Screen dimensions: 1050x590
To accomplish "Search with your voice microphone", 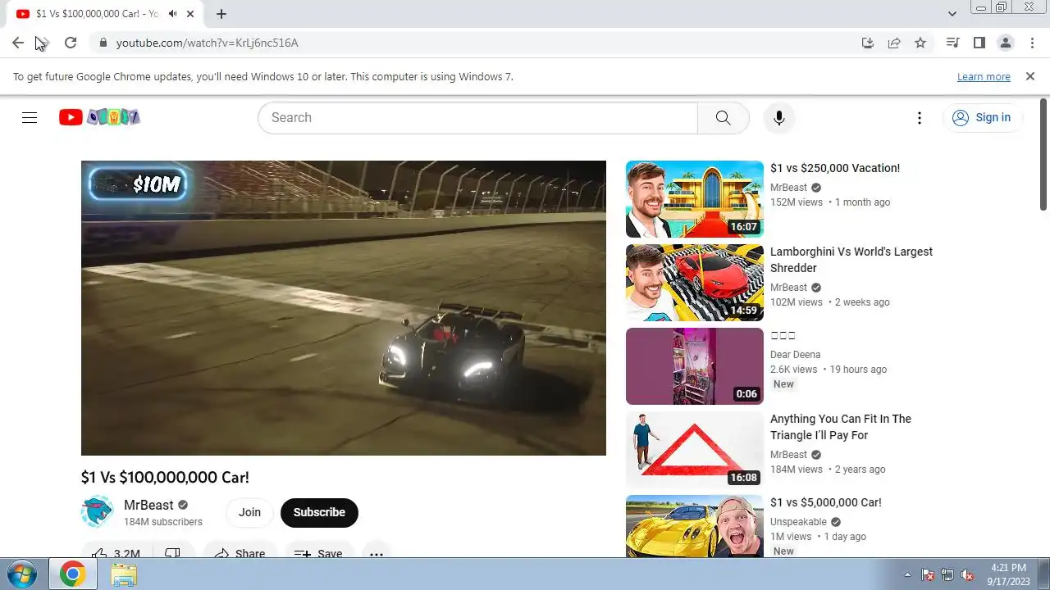I will (x=779, y=117).
